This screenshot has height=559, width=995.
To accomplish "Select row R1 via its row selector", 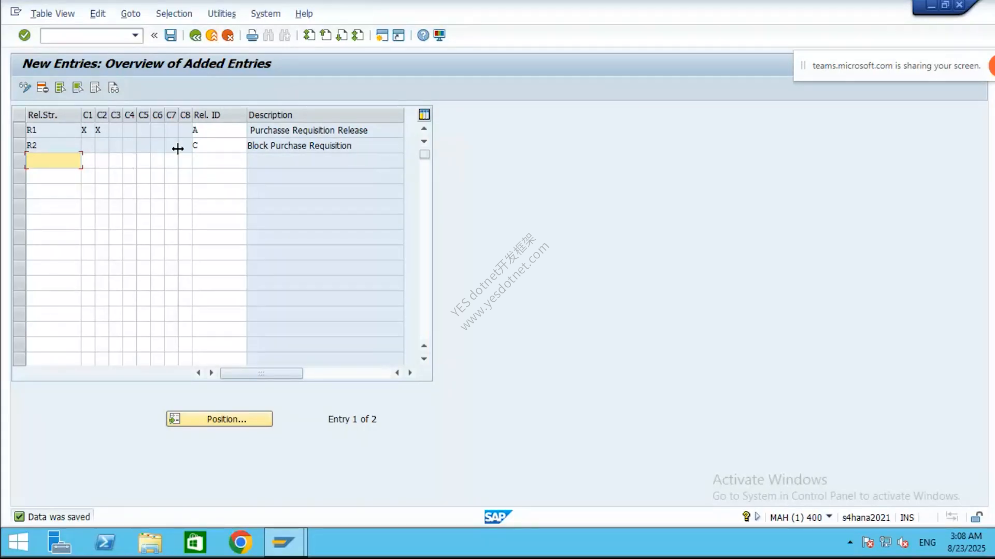I will coord(19,130).
